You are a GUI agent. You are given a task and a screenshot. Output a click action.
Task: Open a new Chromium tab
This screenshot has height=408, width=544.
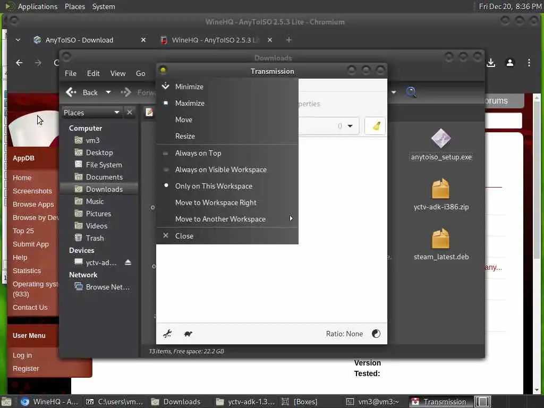pos(288,40)
